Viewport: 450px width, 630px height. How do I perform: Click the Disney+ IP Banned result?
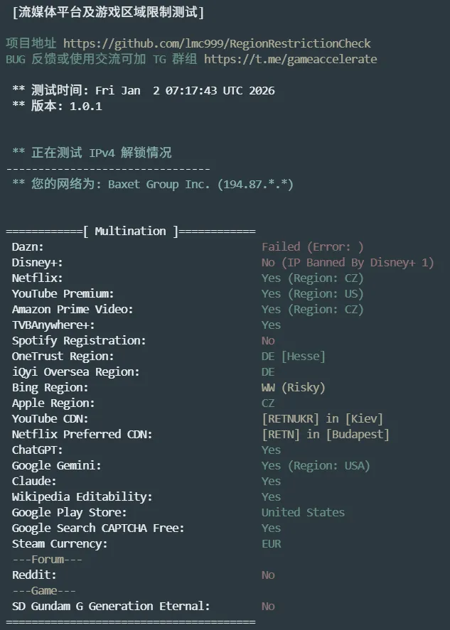click(x=347, y=263)
